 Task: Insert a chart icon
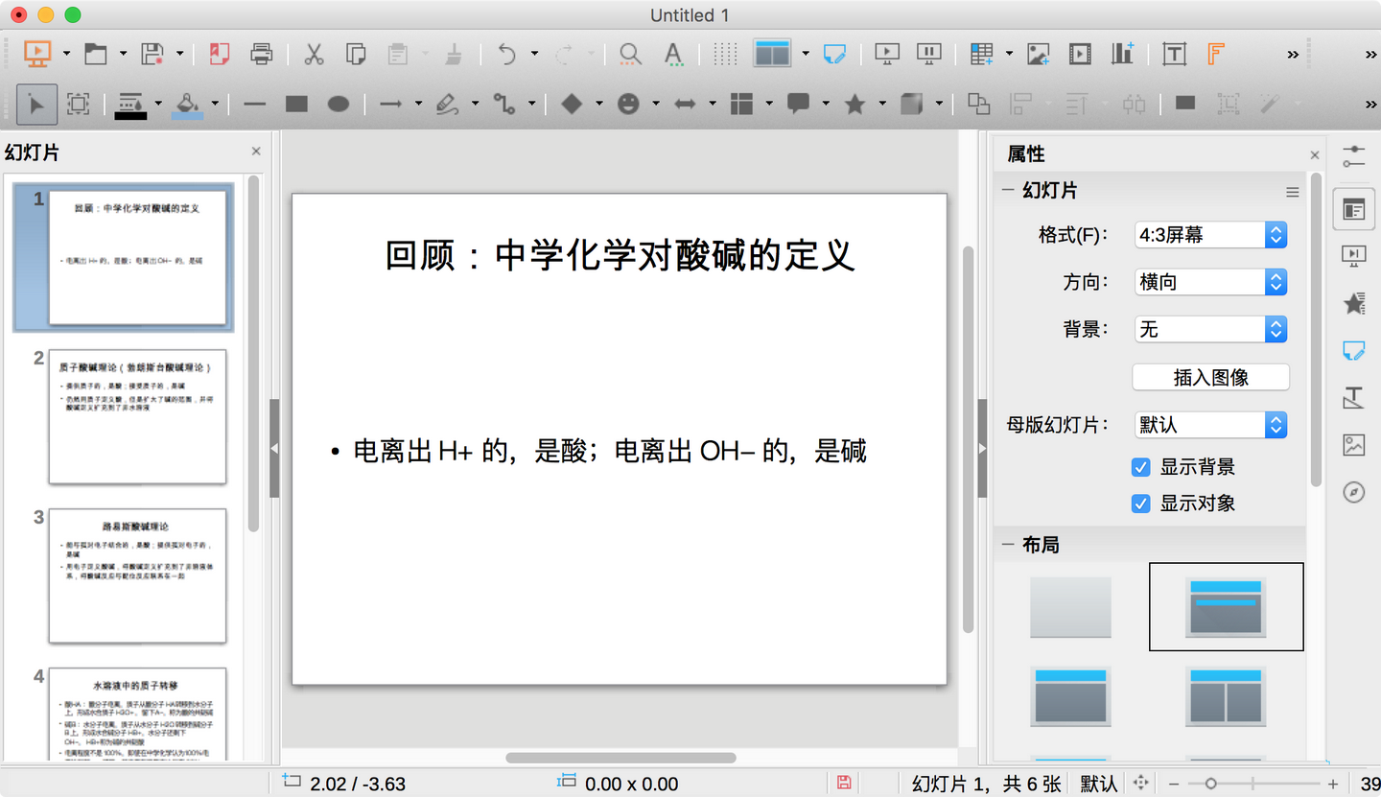[x=1122, y=54]
